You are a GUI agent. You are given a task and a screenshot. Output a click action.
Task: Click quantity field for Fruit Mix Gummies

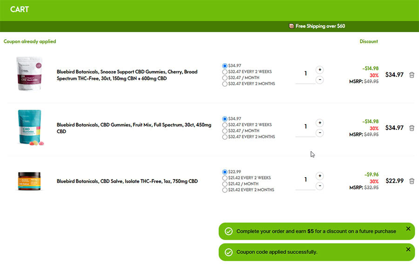(x=305, y=127)
